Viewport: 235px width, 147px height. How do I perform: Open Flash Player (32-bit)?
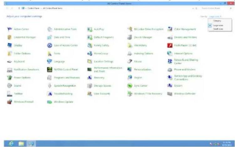pyautogui.click(x=182, y=45)
